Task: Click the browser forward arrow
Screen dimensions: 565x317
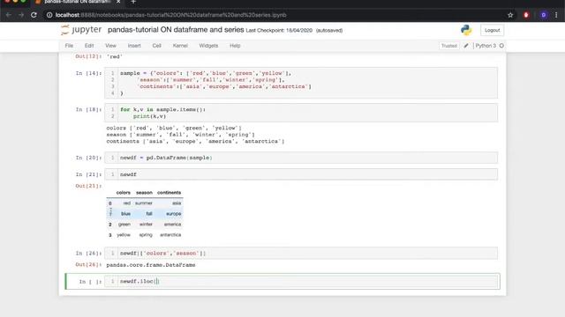Action: [x=21, y=15]
